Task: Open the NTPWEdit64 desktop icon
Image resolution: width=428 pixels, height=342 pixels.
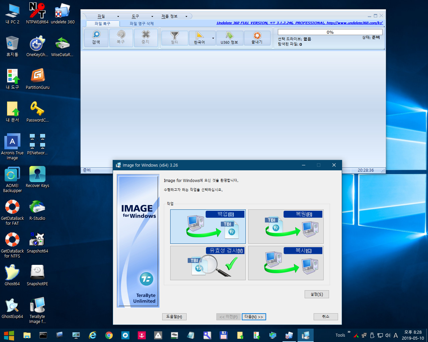Action: click(x=37, y=14)
